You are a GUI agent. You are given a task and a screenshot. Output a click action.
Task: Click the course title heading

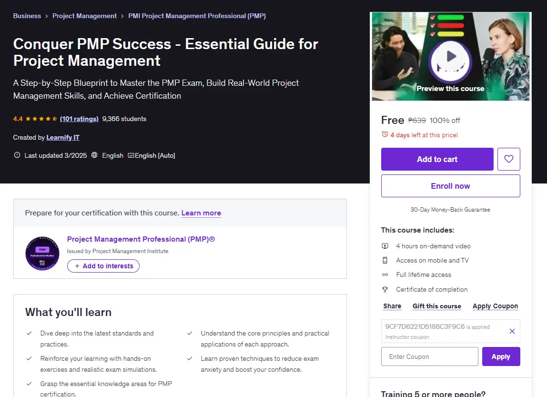(x=166, y=52)
